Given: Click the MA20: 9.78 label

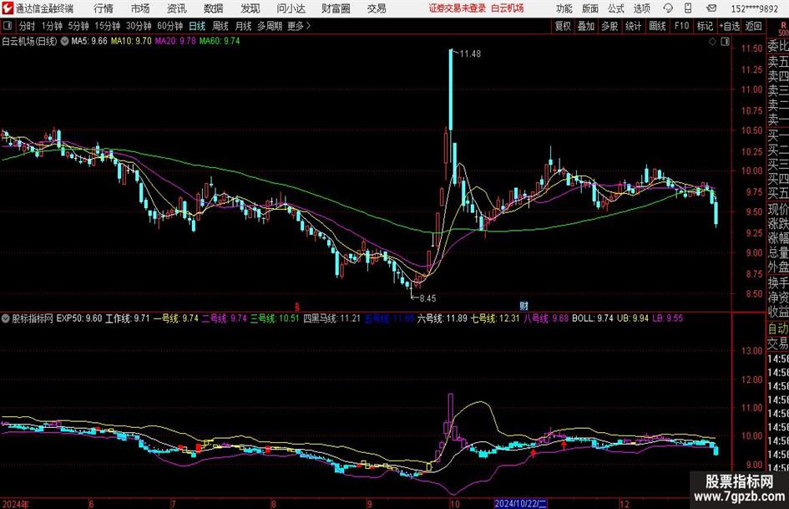Looking at the screenshot, I should pyautogui.click(x=175, y=41).
